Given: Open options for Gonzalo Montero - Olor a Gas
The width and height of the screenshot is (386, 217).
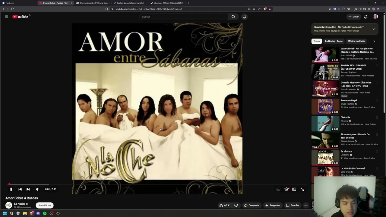Looking at the screenshot, I should (x=377, y=83).
